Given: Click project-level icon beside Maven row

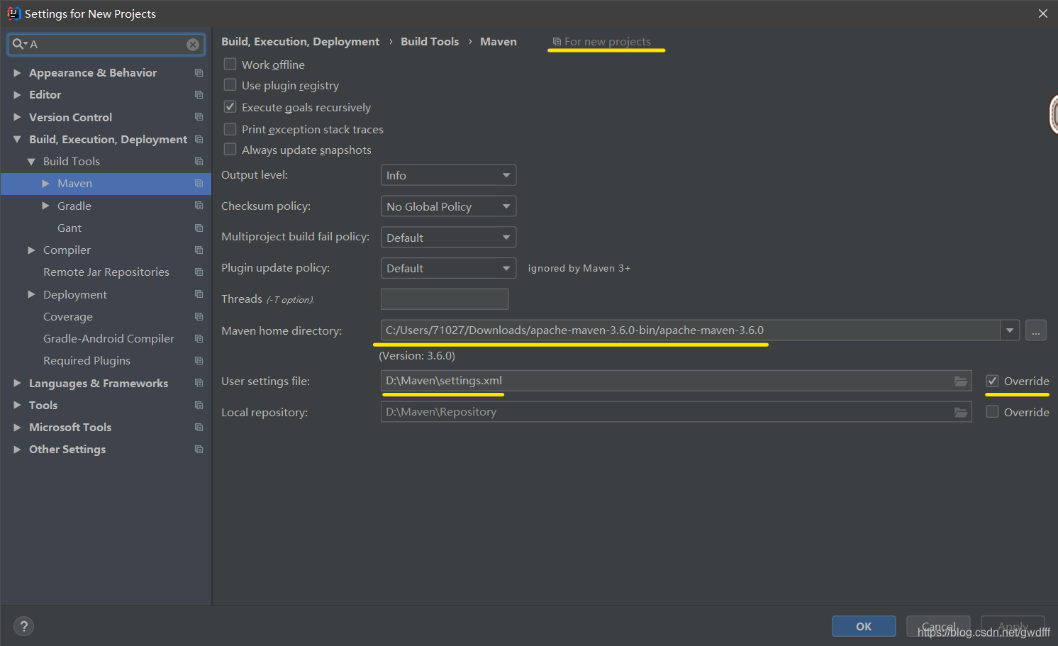Looking at the screenshot, I should [x=199, y=184].
